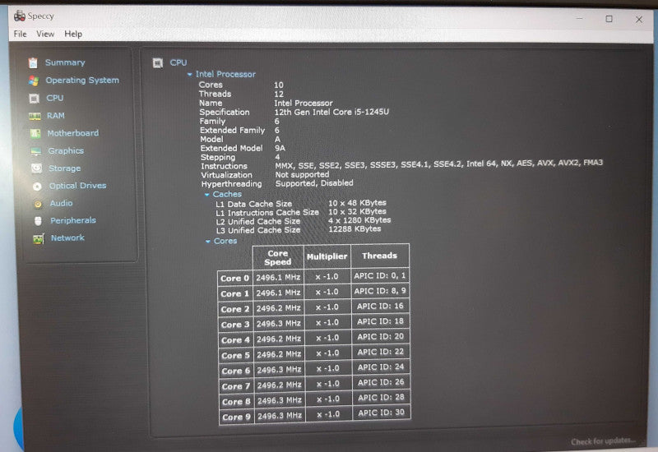Click the Instructions value list MMX, SSE
The width and height of the screenshot is (658, 452).
coord(438,164)
